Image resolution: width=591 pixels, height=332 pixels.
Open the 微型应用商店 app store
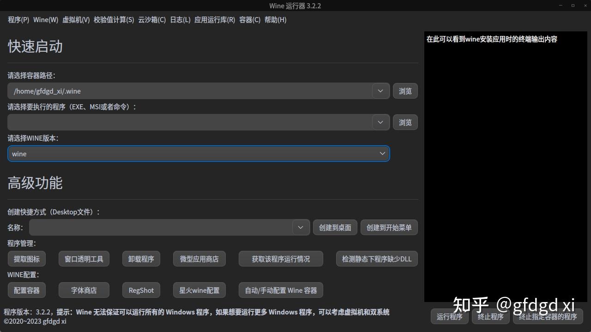[199, 259]
